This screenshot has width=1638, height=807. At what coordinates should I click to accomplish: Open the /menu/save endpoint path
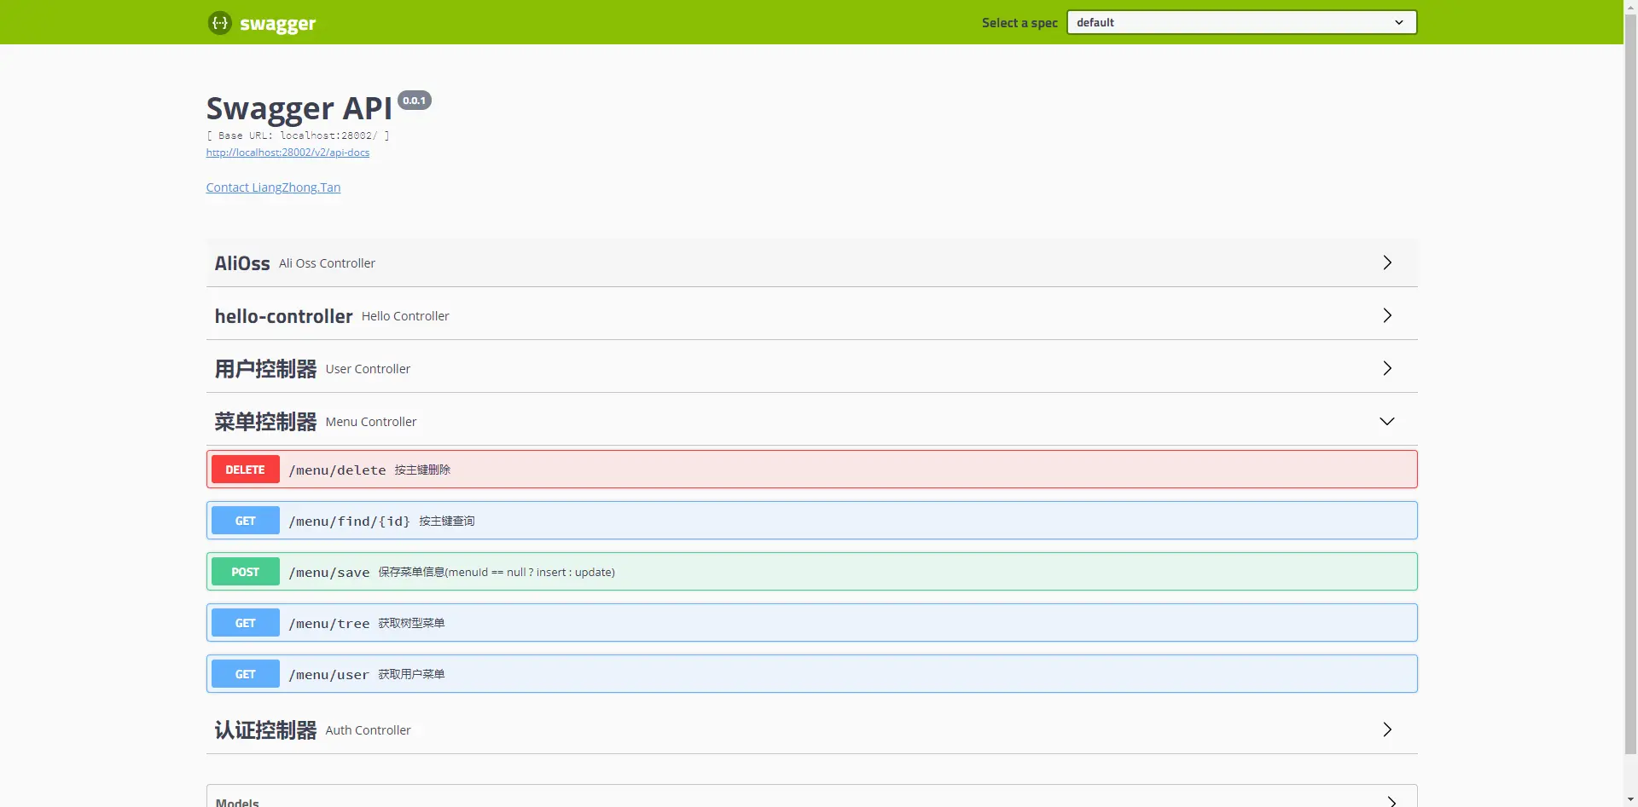pyautogui.click(x=329, y=573)
